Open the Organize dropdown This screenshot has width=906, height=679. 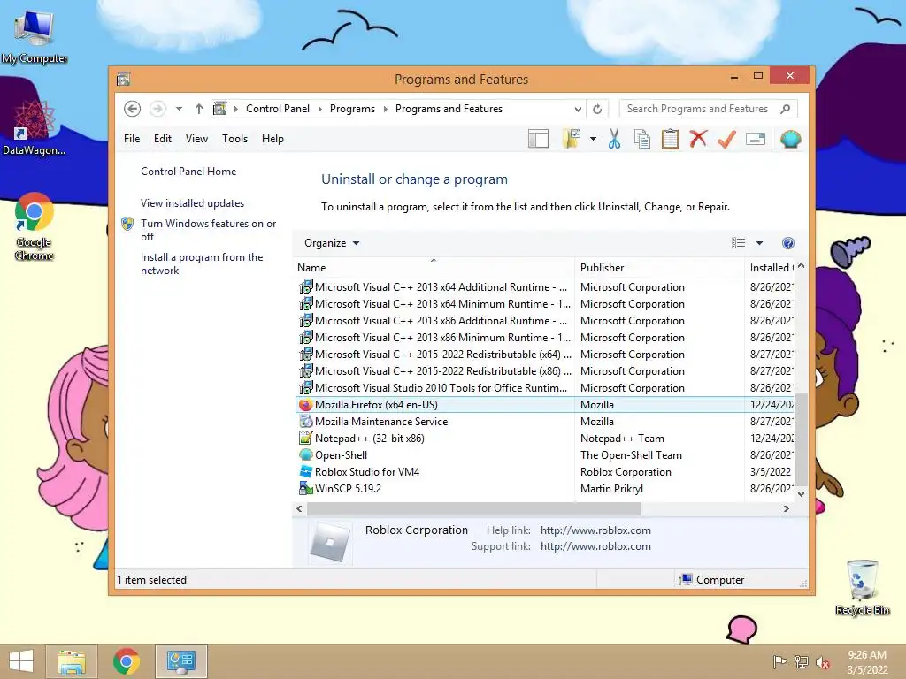point(332,243)
